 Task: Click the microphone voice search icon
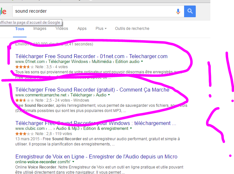(178, 11)
